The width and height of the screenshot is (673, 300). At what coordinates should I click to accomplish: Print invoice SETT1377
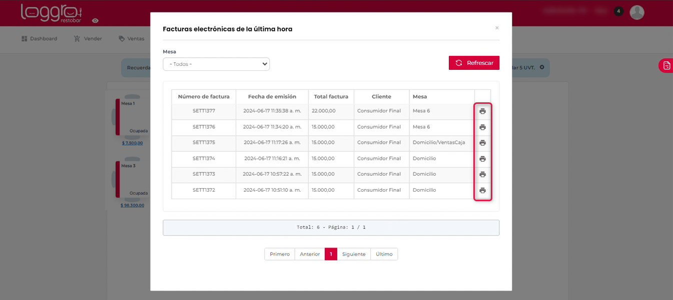coord(482,111)
